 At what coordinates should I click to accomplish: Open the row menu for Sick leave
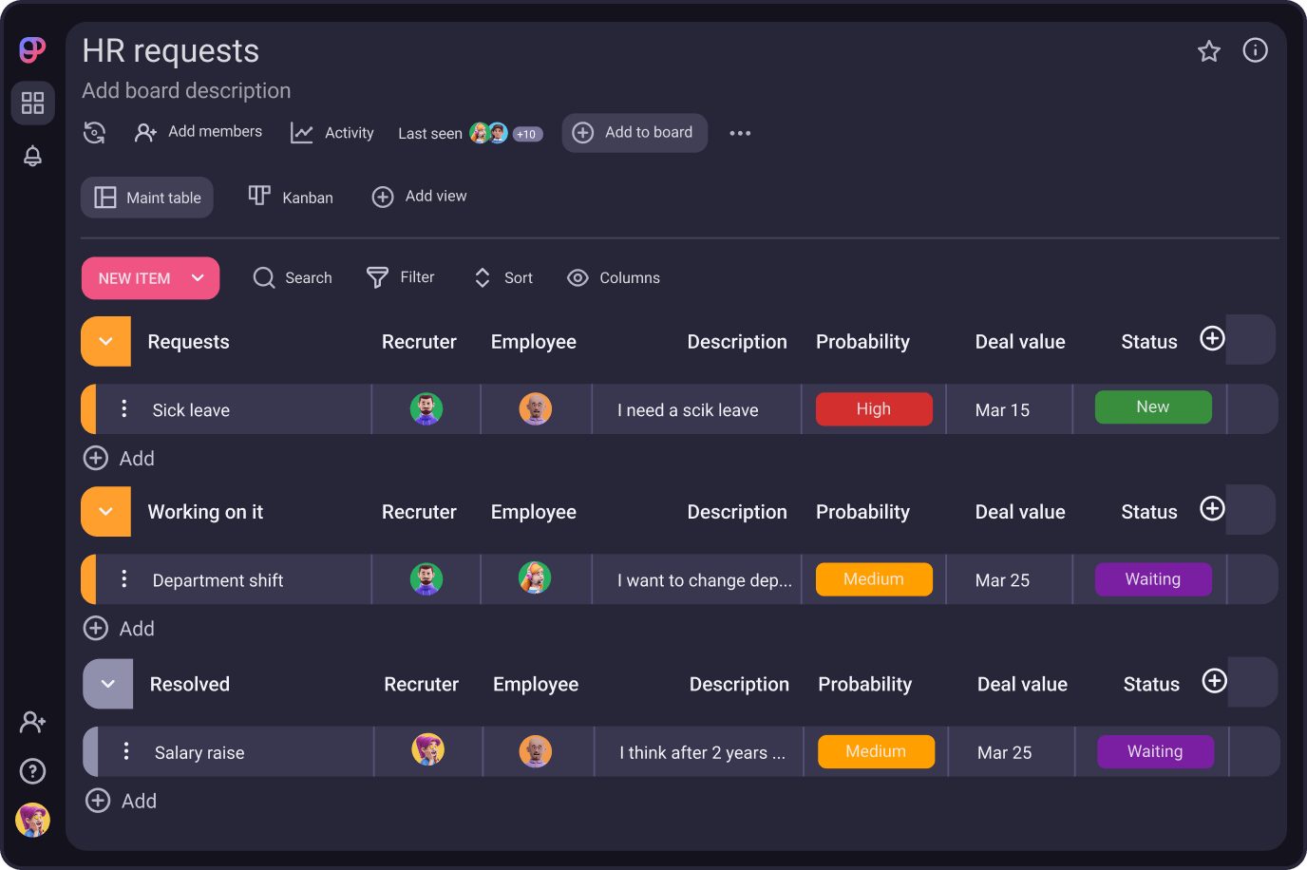click(124, 408)
